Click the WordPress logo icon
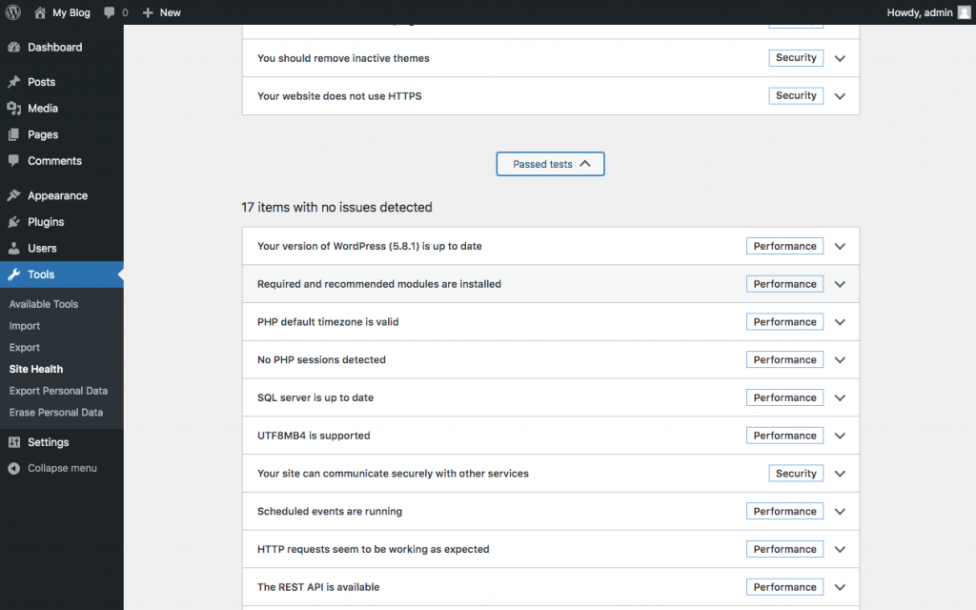This screenshot has width=976, height=610. click(x=13, y=12)
